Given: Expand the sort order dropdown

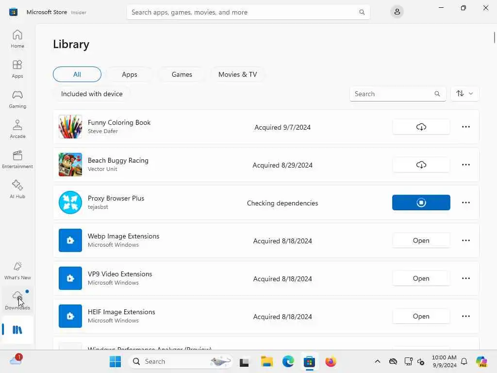Looking at the screenshot, I should (x=464, y=94).
